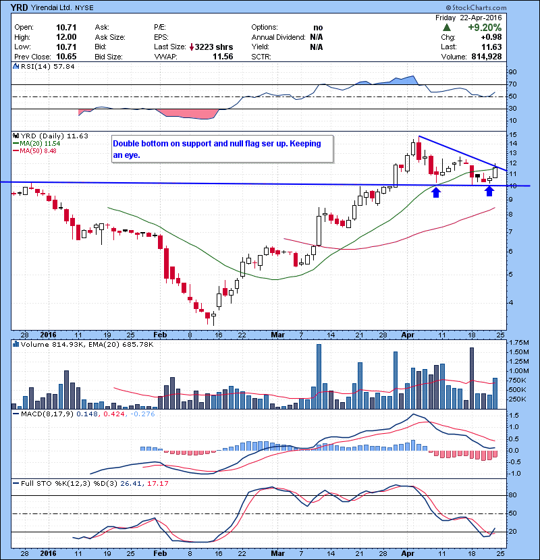Viewport: 540px width, 560px height.
Task: Click the Ask Size: label
Action: coord(110,37)
